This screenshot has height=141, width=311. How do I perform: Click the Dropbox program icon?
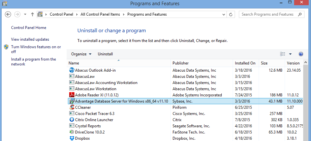coord(71,138)
